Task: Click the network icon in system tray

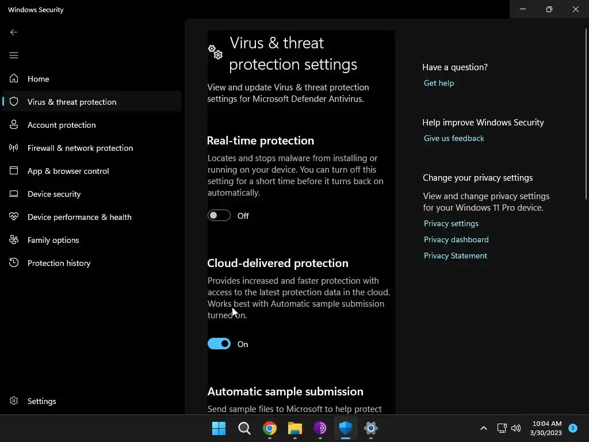Action: (x=502, y=428)
